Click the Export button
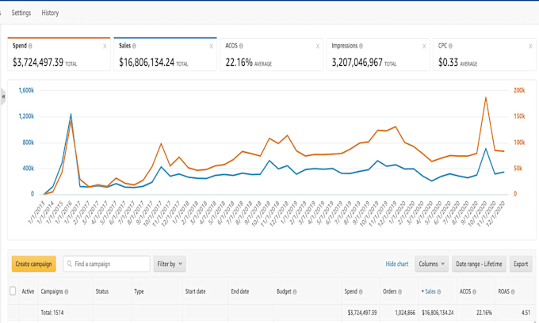539x323 pixels. click(x=521, y=264)
